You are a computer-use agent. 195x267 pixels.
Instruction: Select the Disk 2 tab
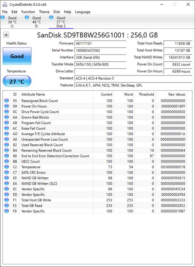click(x=61, y=22)
